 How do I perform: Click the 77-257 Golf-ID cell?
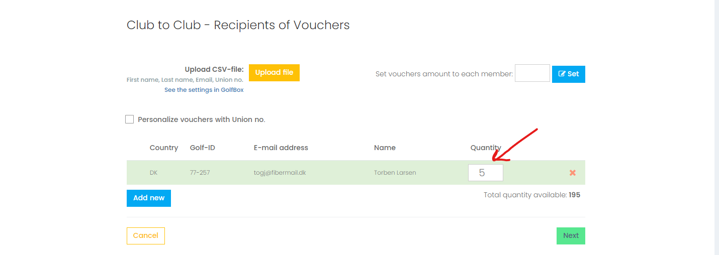click(200, 173)
